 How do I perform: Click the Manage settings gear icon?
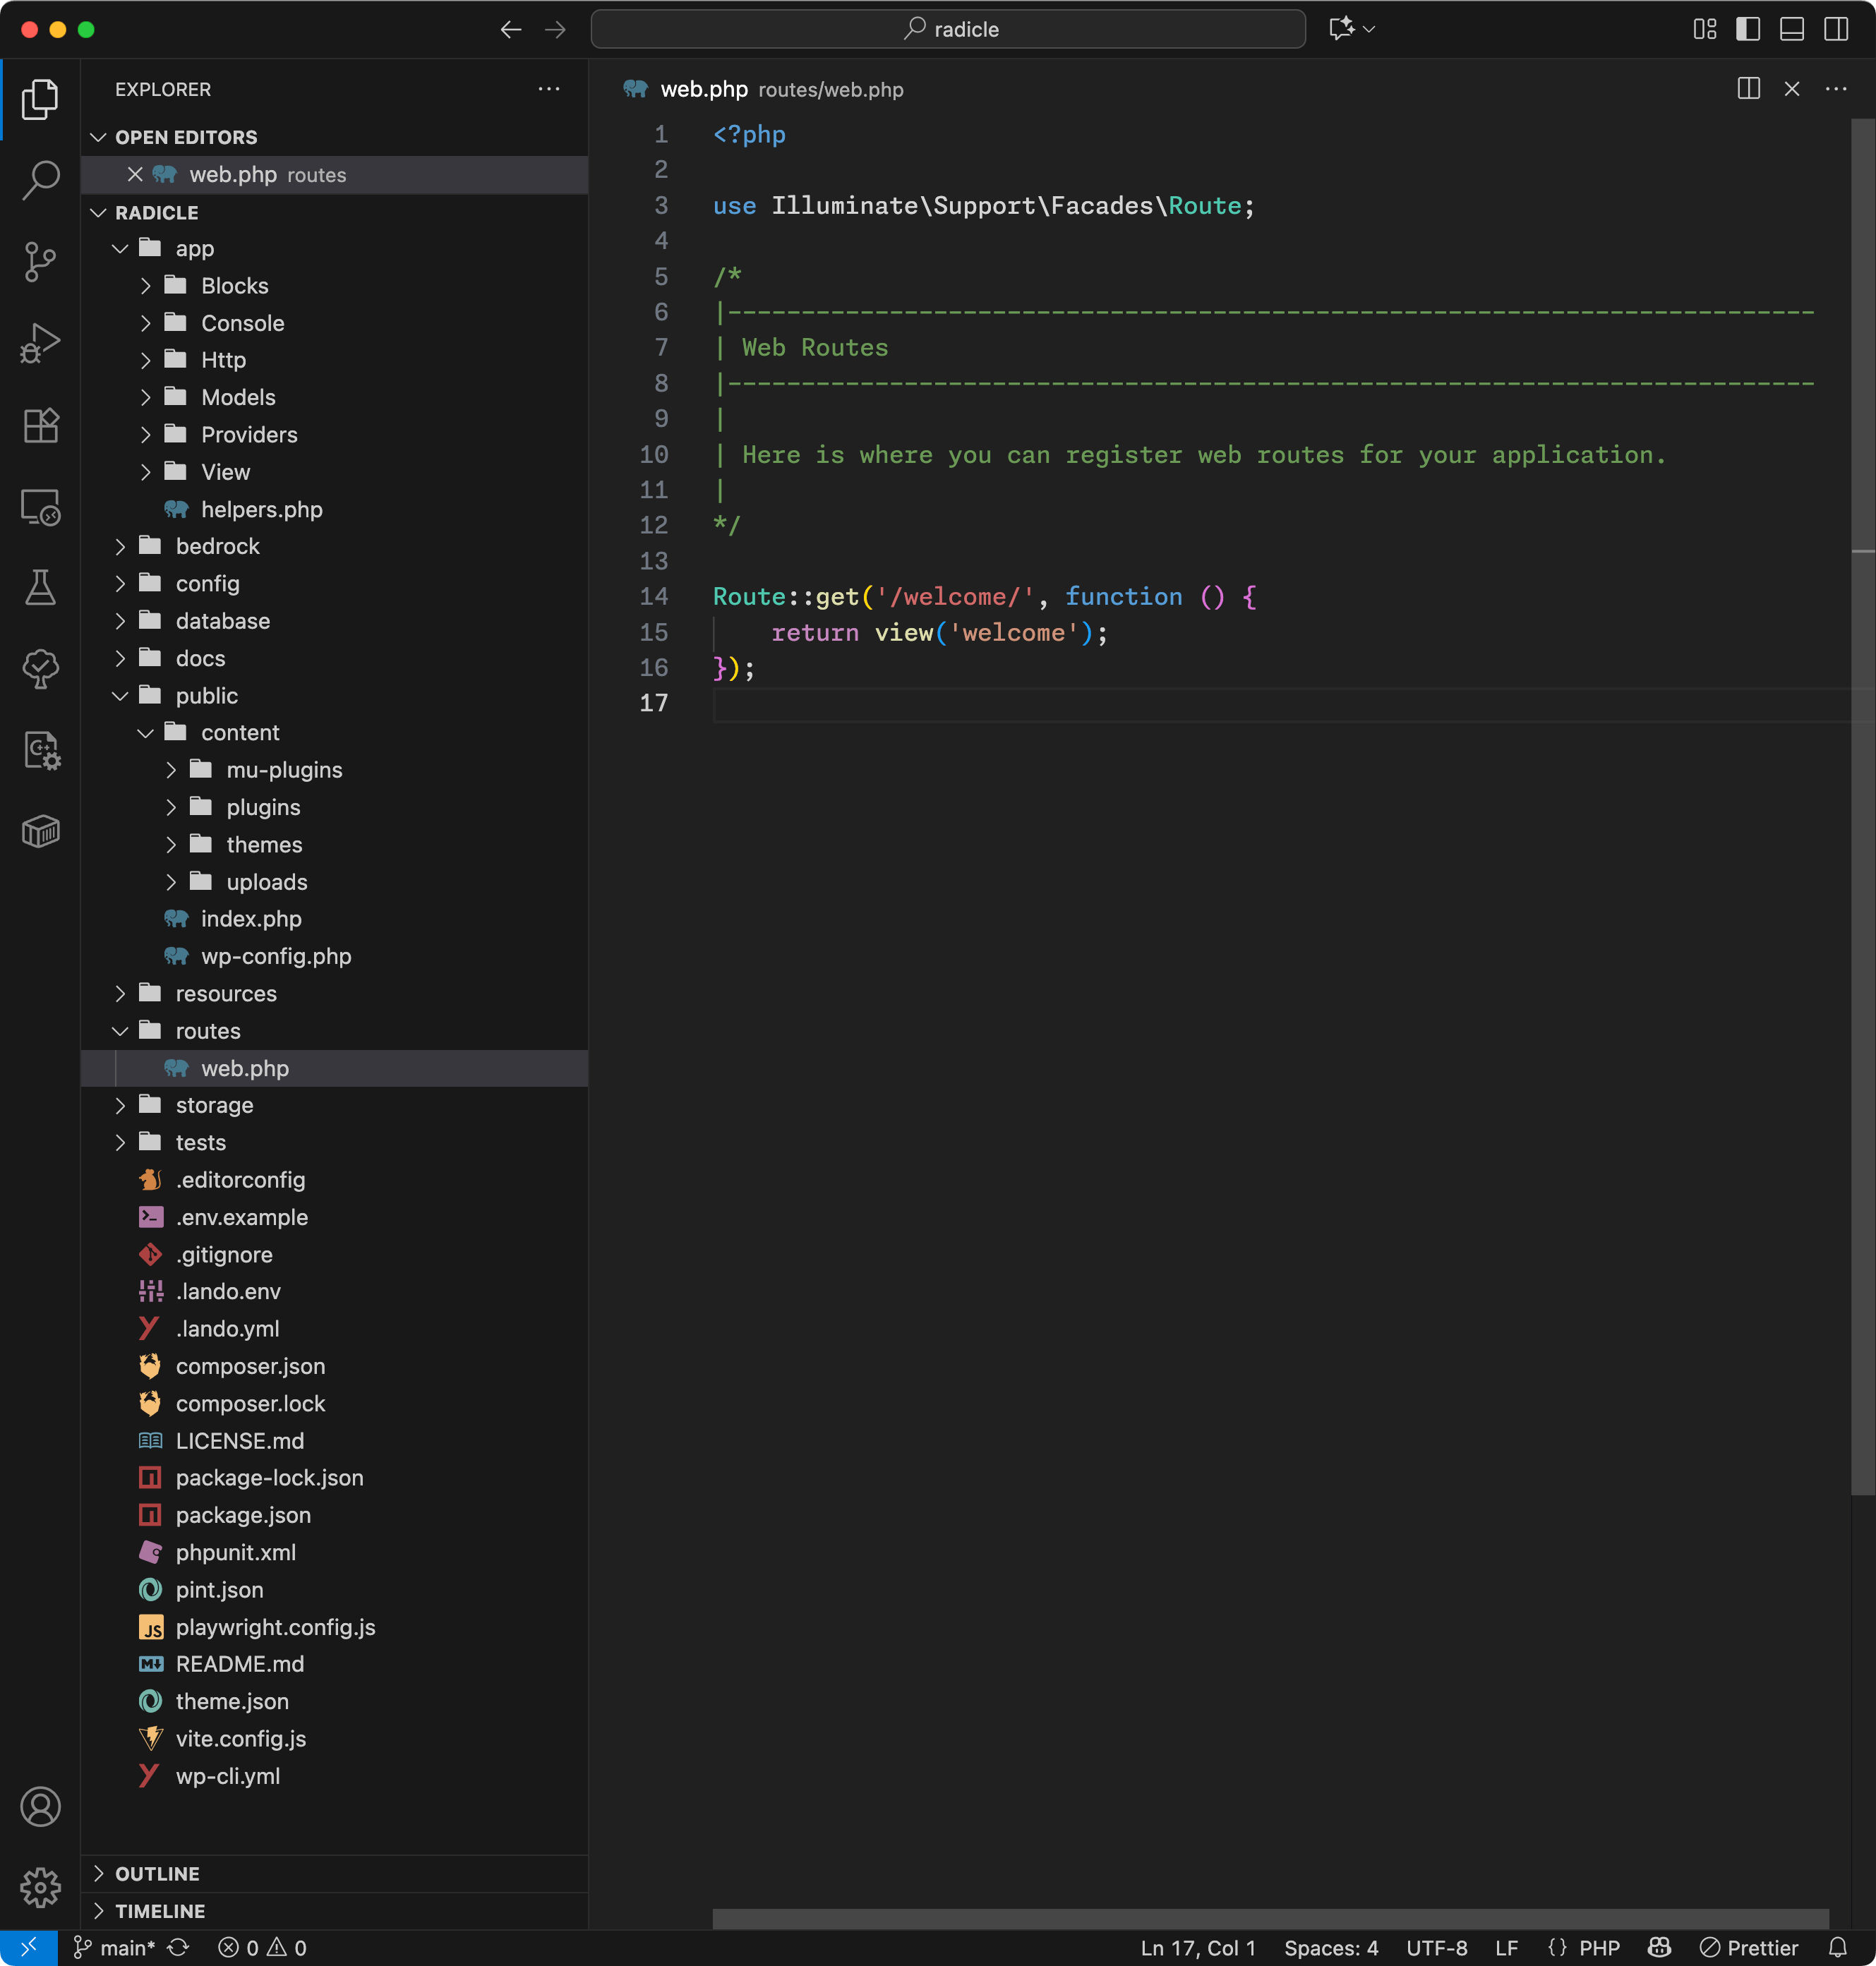click(x=40, y=1887)
